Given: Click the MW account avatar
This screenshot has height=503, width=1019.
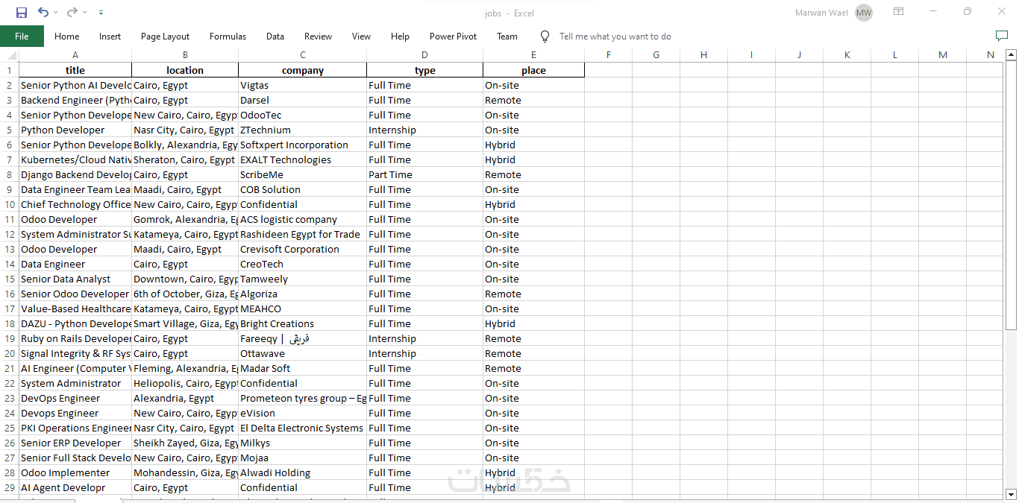Looking at the screenshot, I should click(864, 13).
